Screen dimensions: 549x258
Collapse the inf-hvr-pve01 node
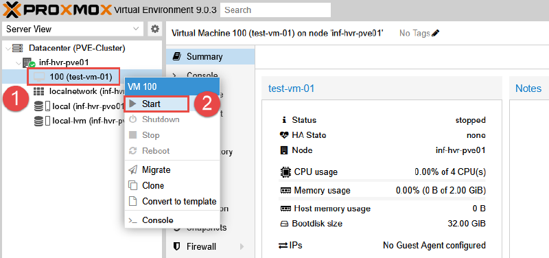tap(19, 63)
